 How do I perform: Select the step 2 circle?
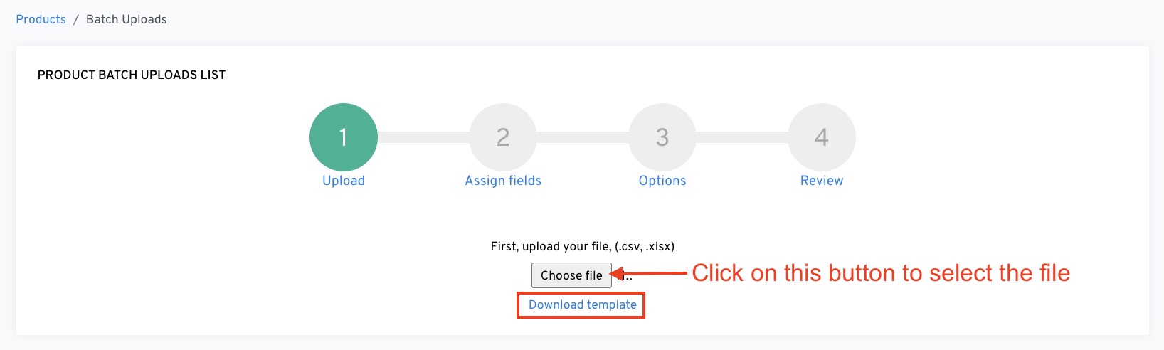[502, 137]
